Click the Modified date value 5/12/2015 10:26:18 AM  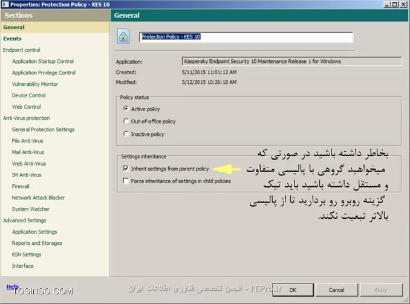click(x=209, y=82)
